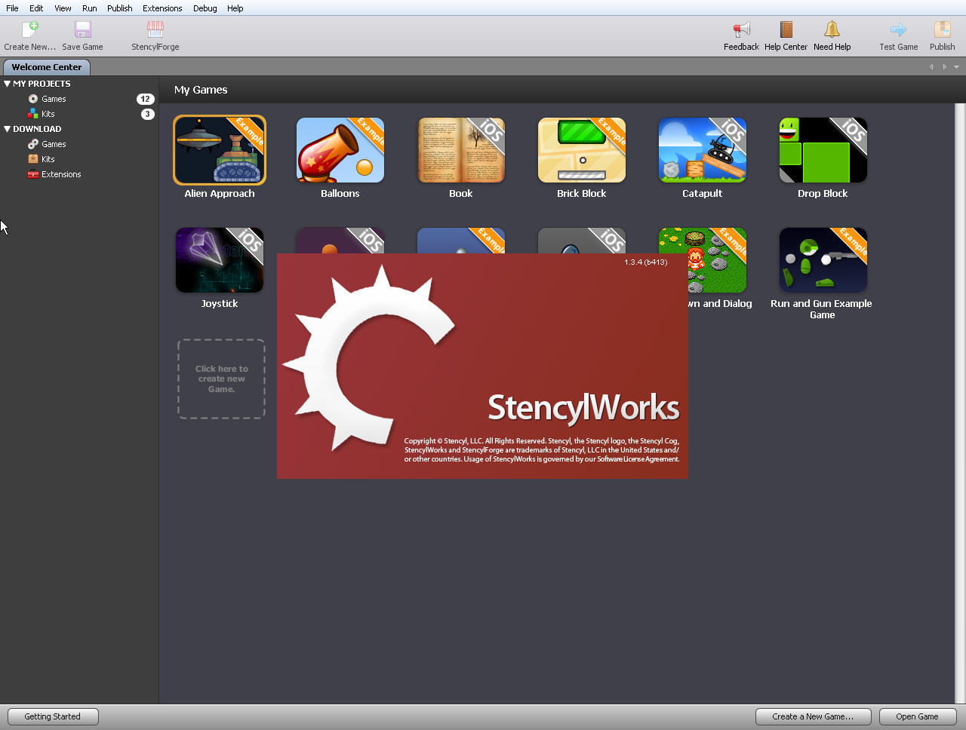Select Games under My Projects
The image size is (966, 730).
pyautogui.click(x=54, y=99)
